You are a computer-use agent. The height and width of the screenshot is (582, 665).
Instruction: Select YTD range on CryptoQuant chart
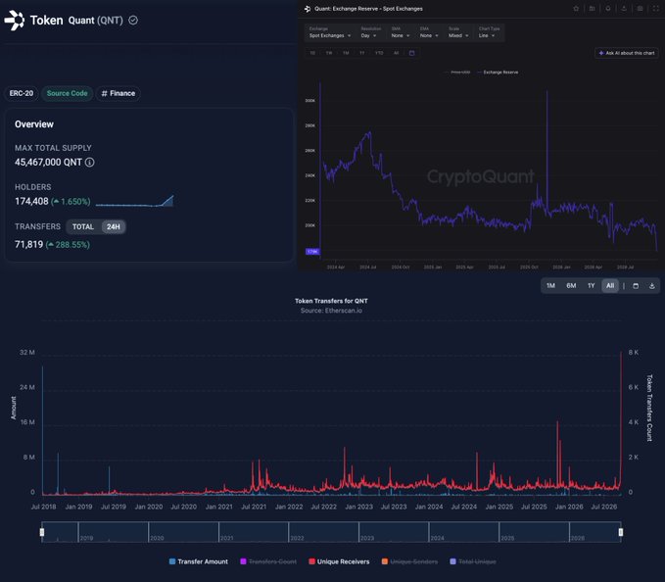coord(379,53)
